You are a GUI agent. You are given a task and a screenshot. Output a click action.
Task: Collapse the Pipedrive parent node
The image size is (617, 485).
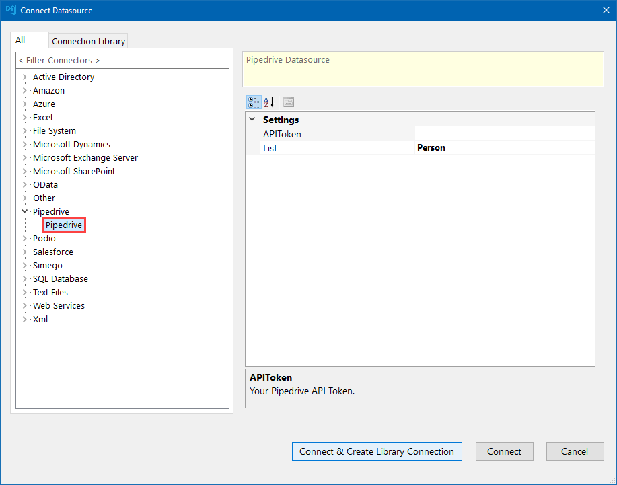(24, 212)
